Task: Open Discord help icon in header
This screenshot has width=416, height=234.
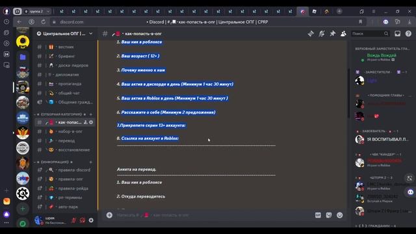Action: (408, 34)
